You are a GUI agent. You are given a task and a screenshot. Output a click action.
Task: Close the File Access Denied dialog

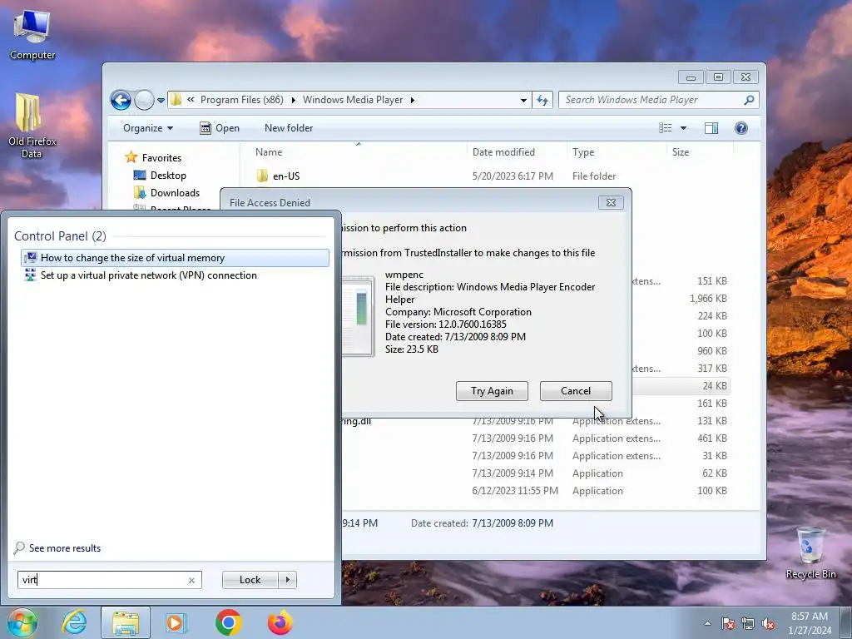611,203
